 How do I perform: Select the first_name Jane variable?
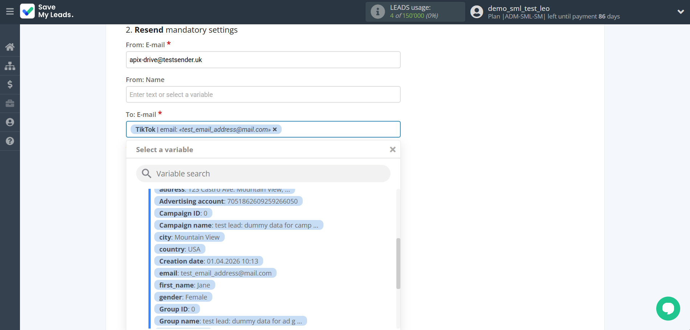pyautogui.click(x=184, y=285)
